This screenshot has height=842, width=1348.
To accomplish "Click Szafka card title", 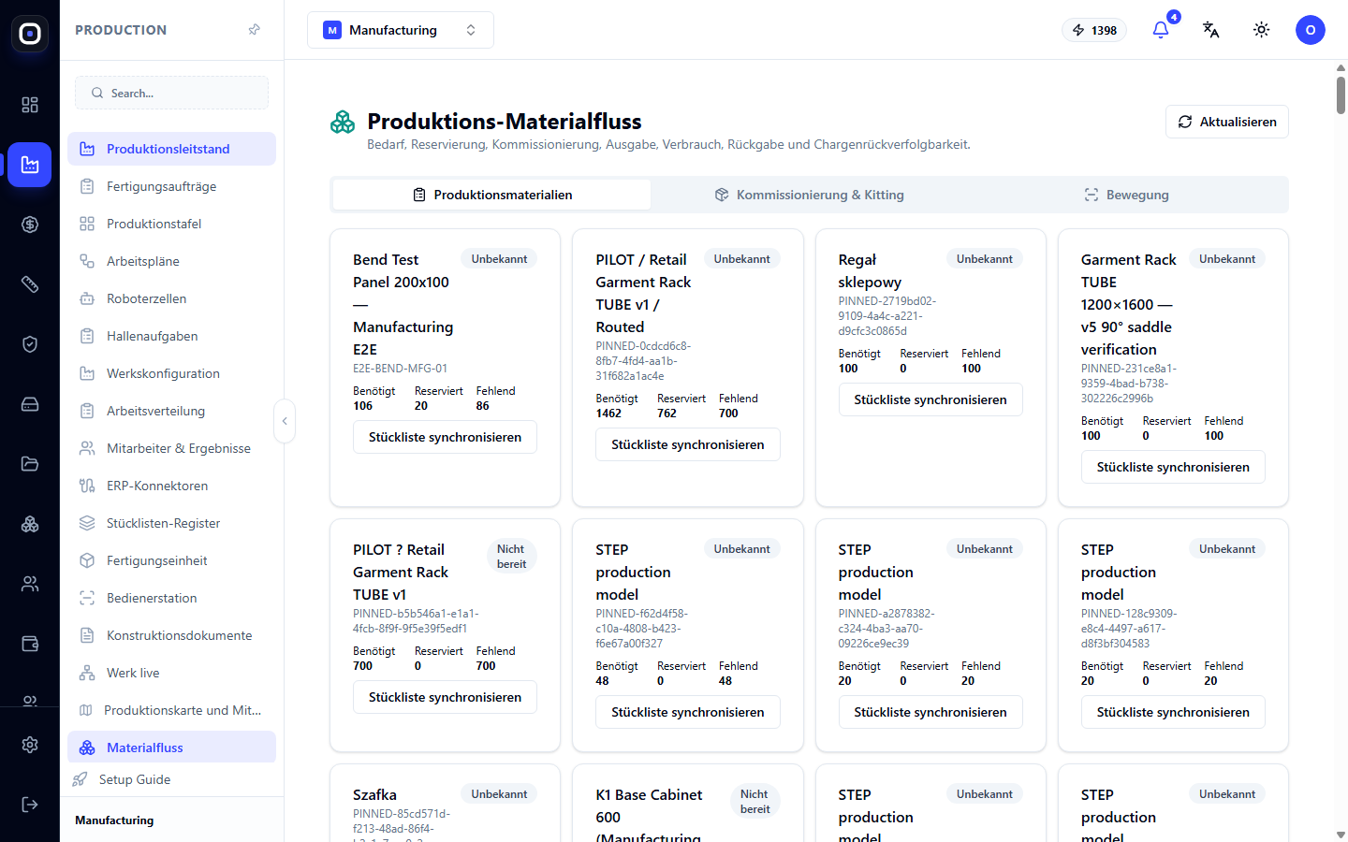I will [374, 794].
